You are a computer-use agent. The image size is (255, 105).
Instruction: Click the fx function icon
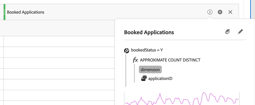point(135,60)
